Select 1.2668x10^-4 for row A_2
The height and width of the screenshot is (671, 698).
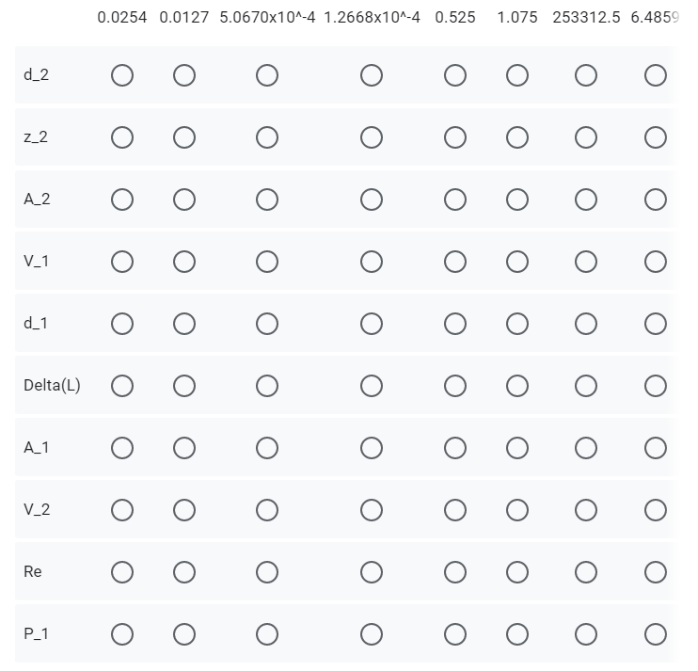click(372, 200)
